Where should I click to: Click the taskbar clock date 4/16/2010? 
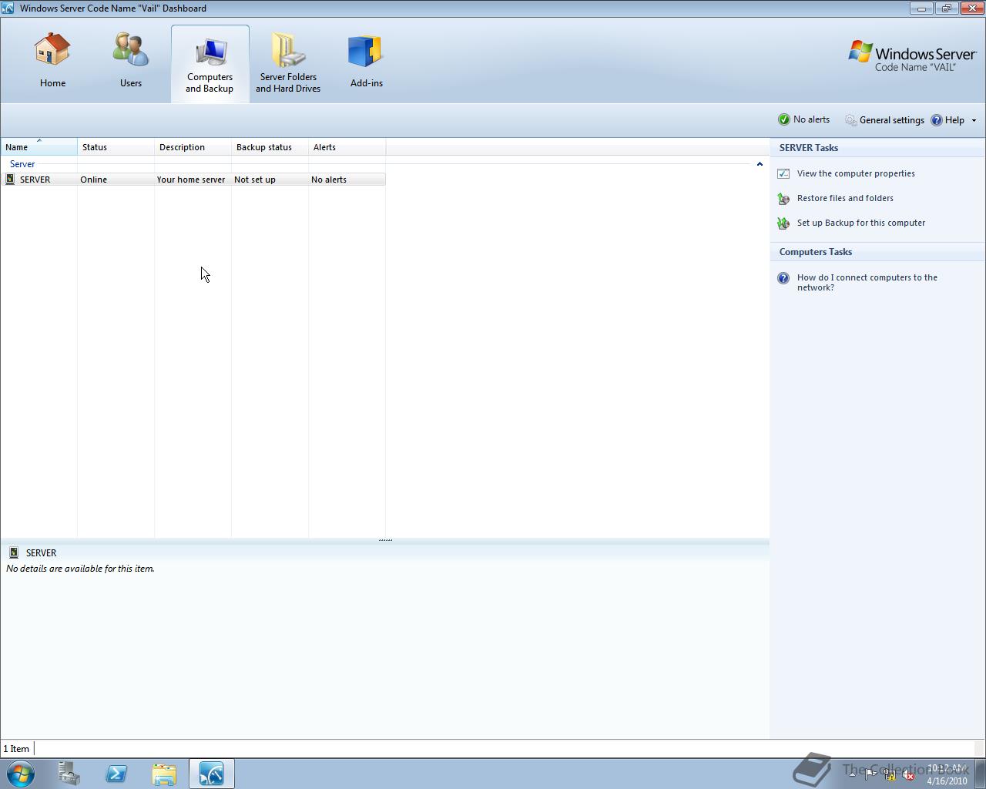tap(947, 781)
